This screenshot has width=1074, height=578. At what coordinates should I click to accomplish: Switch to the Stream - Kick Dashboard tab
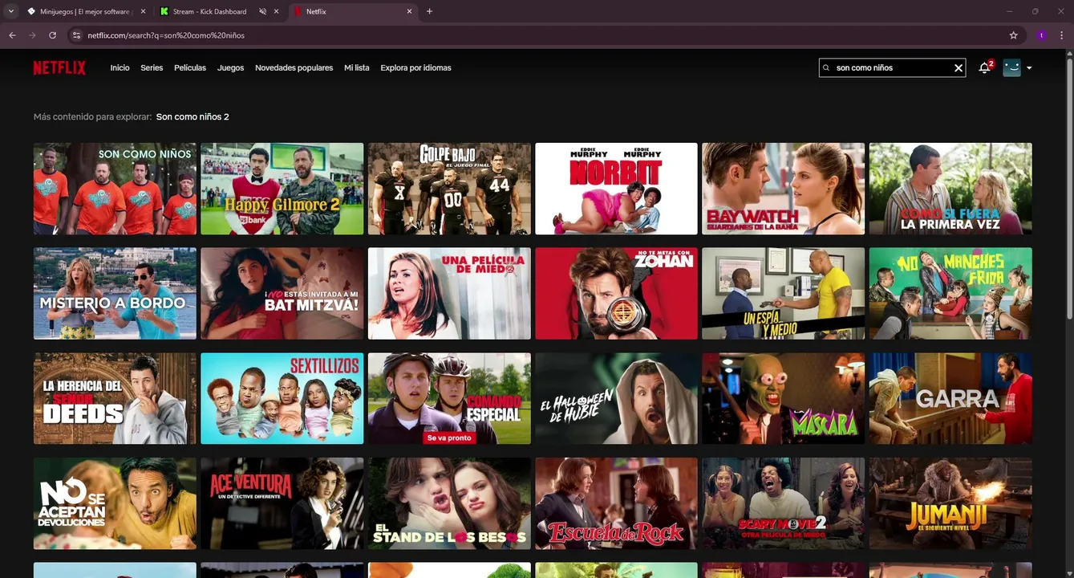209,11
